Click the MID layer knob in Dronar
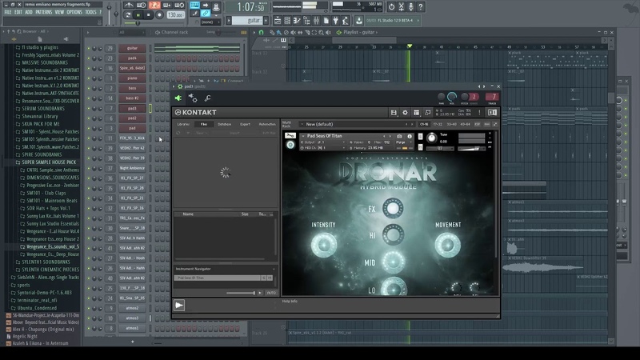 tap(393, 262)
